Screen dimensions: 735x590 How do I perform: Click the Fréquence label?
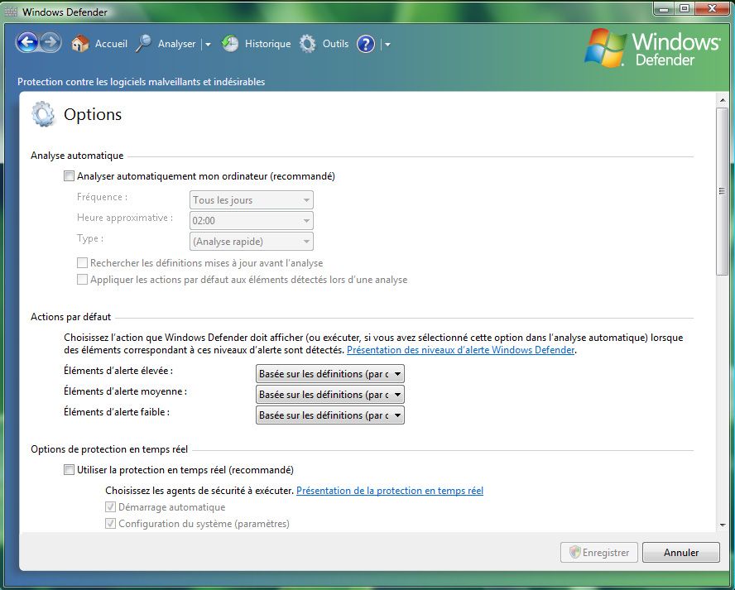click(102, 197)
